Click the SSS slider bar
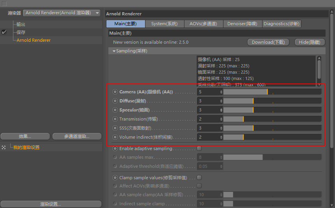The width and height of the screenshot is (335, 208). [272, 128]
